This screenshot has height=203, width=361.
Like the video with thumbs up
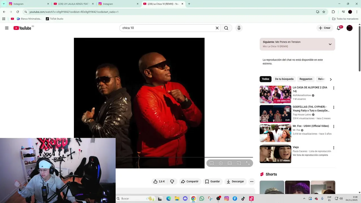click(x=159, y=182)
